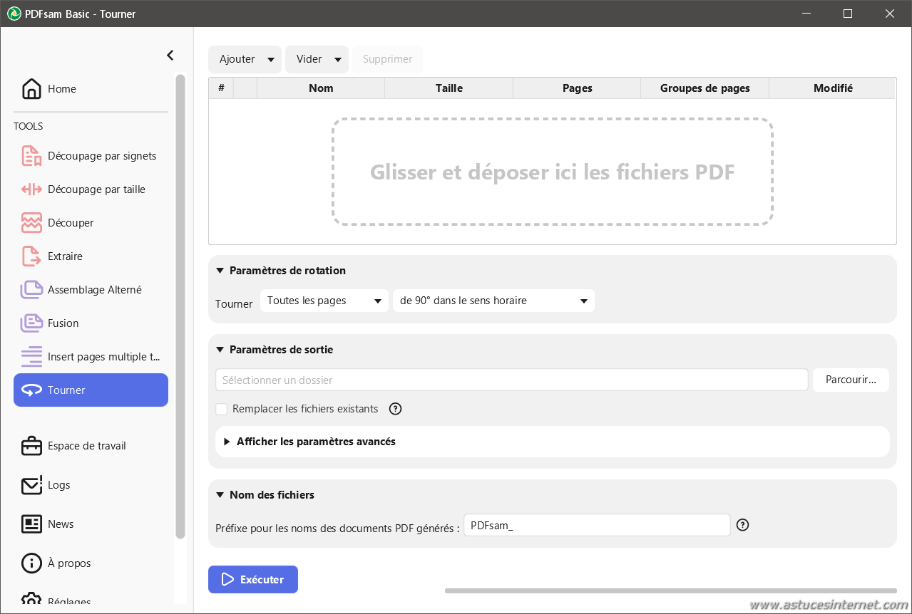Collapse the sidebar with the chevron arrow
Screen dimensions: 912x614
[170, 55]
